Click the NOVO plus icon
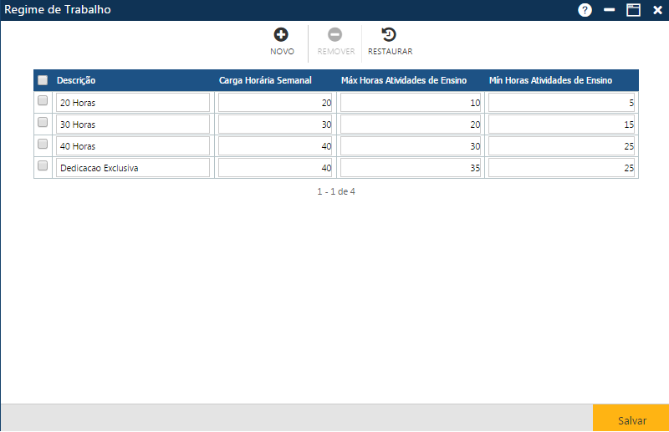Screen dimensions: 669x432 tap(282, 35)
